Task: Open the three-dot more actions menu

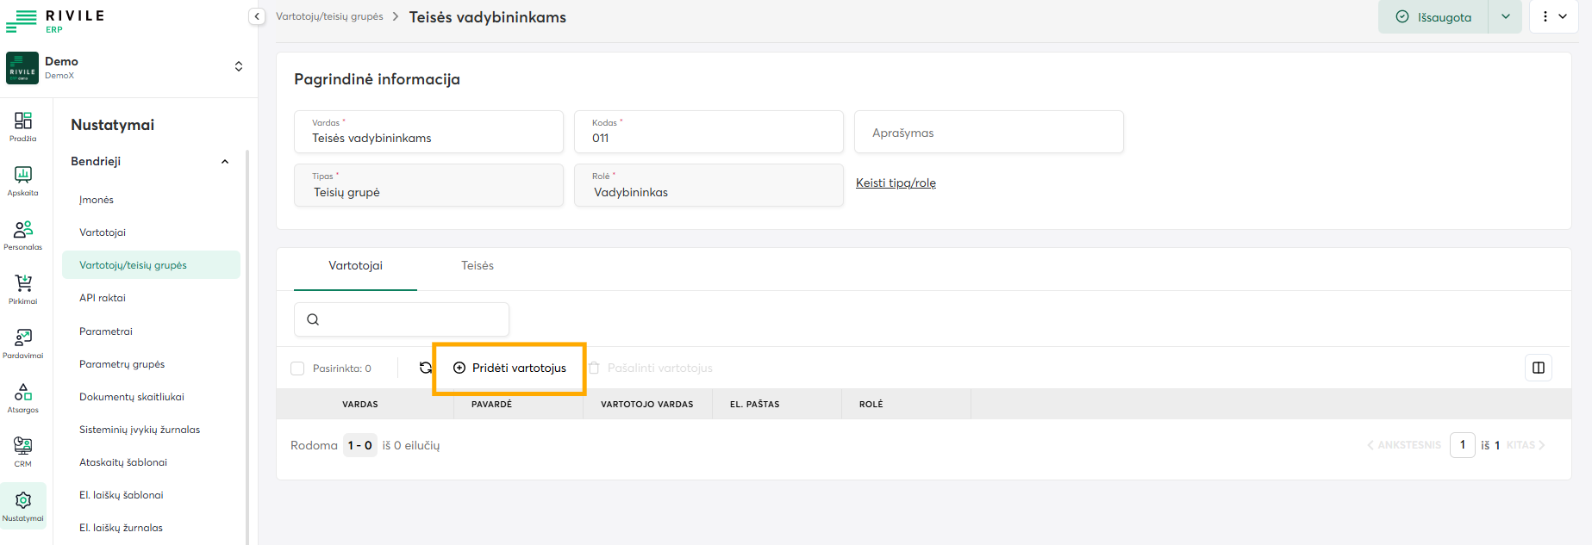Action: tap(1553, 16)
